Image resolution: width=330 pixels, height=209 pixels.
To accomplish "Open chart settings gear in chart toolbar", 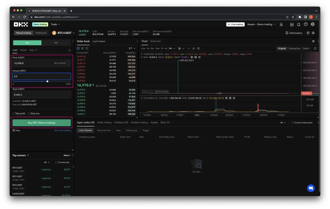I will 199,48.
